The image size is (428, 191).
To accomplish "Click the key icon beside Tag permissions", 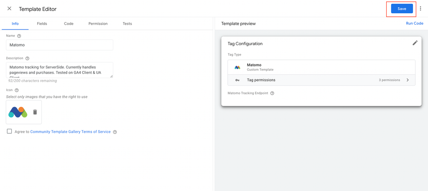I will click(x=237, y=80).
